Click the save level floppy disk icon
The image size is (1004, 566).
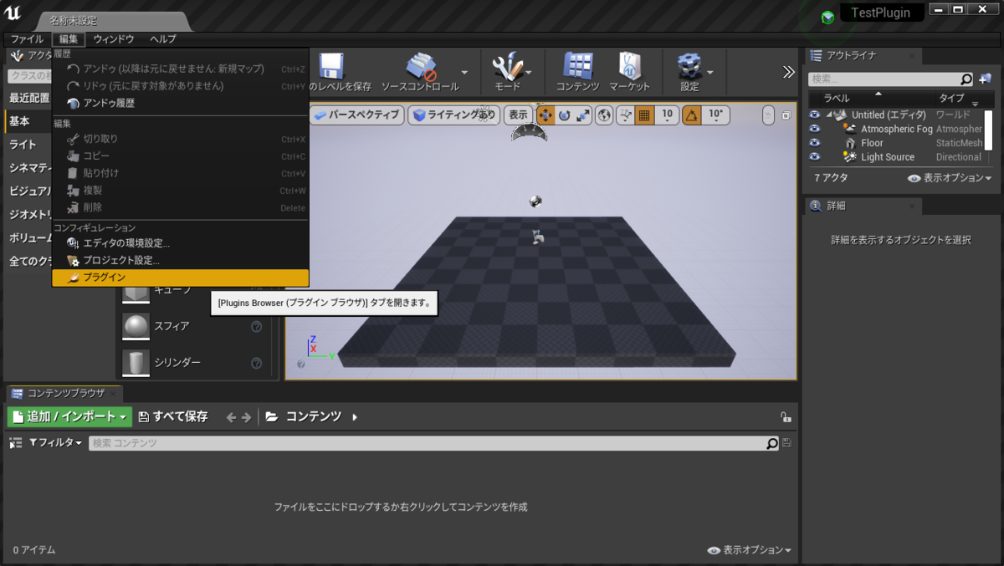click(332, 66)
